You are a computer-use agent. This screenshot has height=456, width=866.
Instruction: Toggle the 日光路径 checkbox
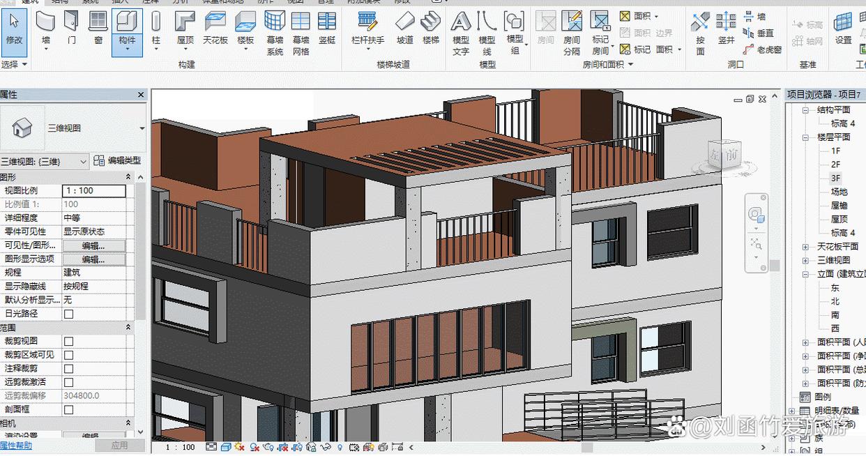point(68,314)
